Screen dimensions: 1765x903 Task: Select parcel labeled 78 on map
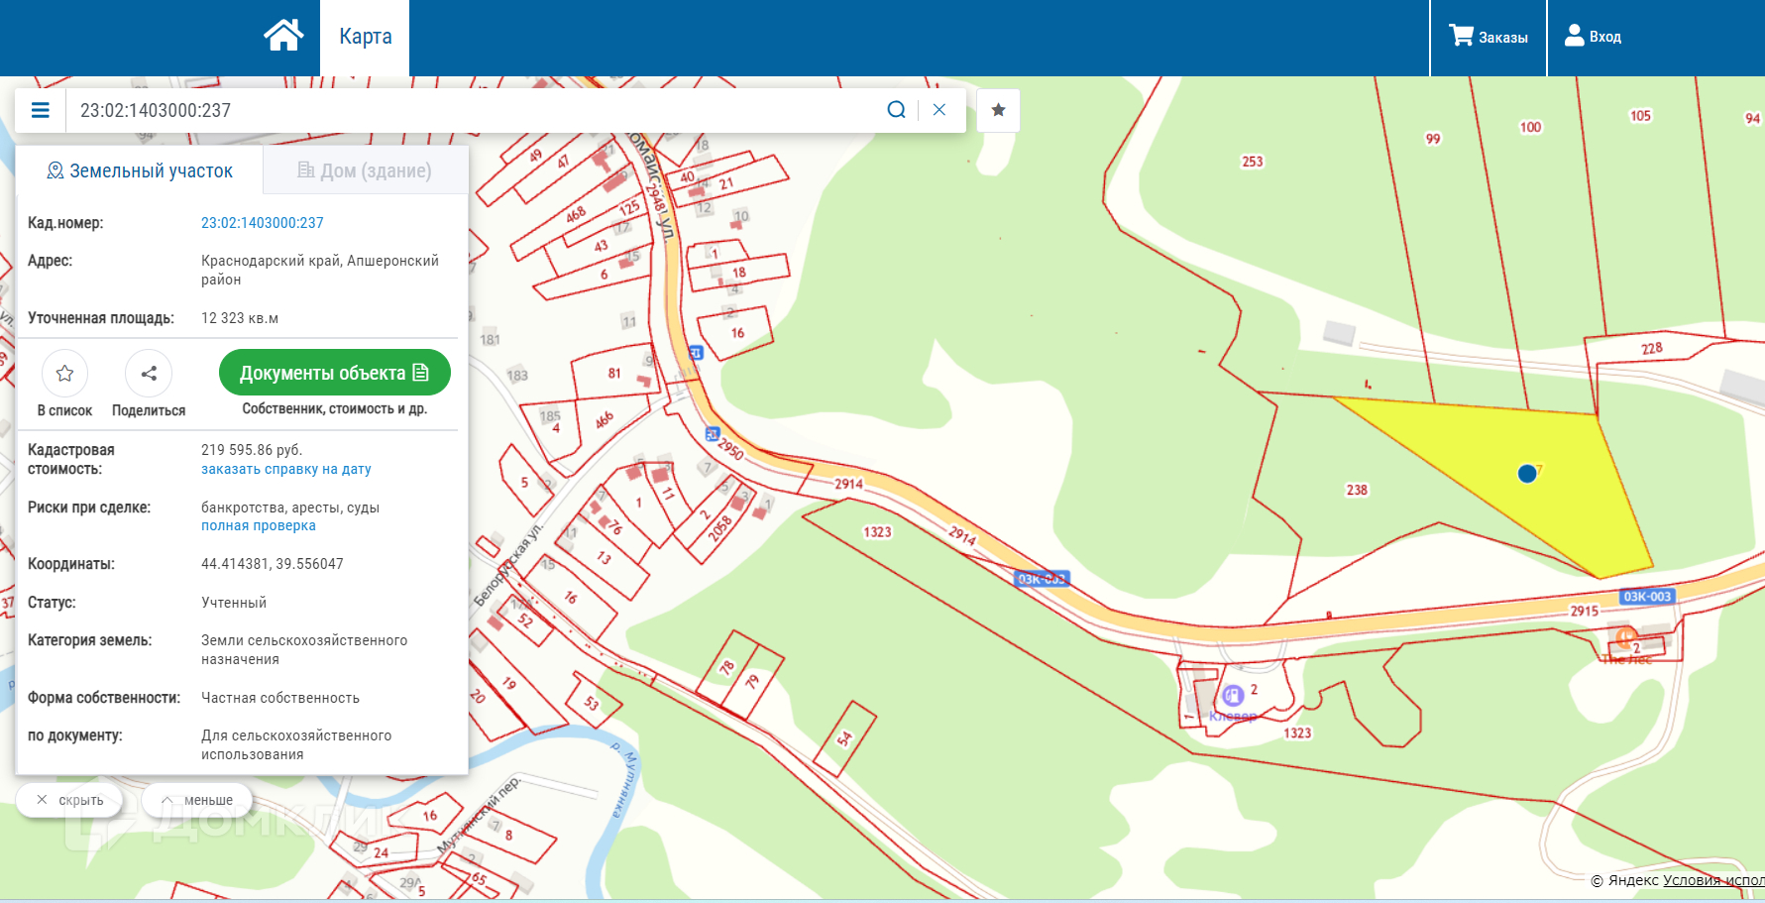(x=727, y=668)
